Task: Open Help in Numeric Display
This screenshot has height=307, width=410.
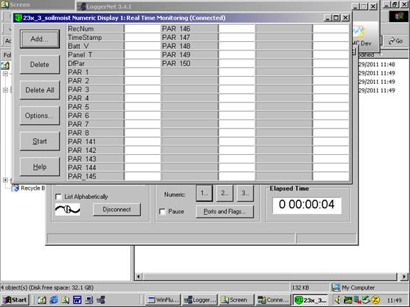Action: 40,167
